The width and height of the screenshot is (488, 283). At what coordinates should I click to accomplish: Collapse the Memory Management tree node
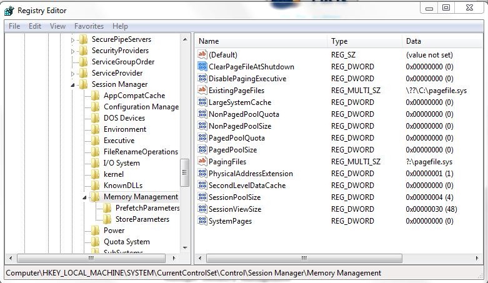coord(85,197)
